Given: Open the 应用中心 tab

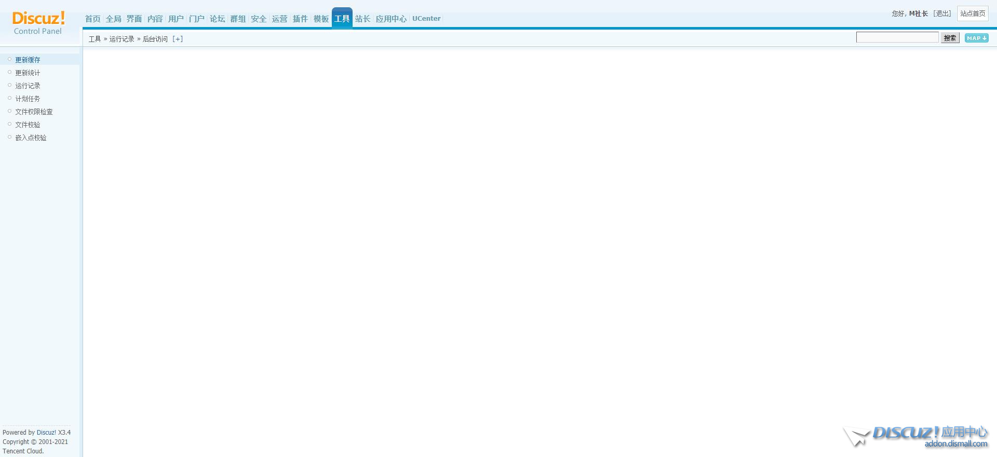Looking at the screenshot, I should (391, 19).
